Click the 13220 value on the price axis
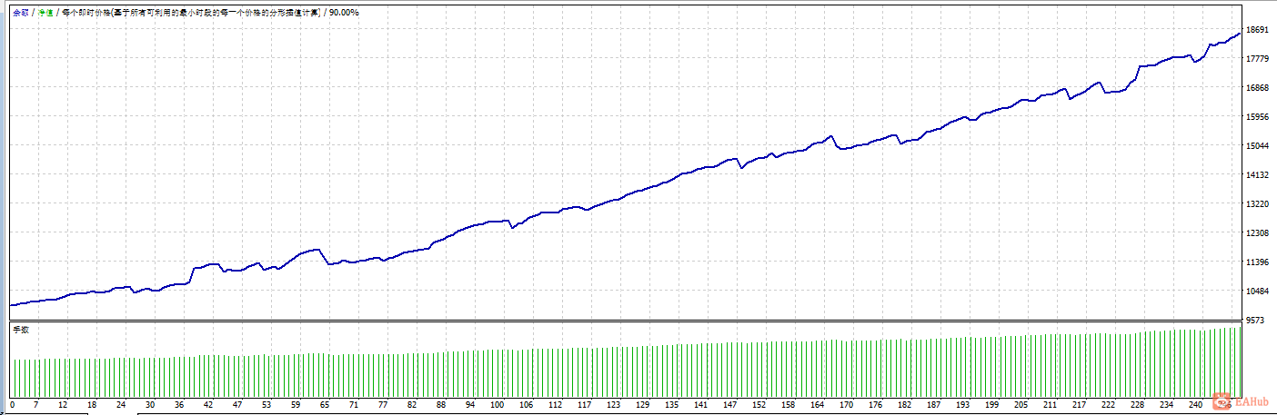 pyautogui.click(x=1258, y=204)
